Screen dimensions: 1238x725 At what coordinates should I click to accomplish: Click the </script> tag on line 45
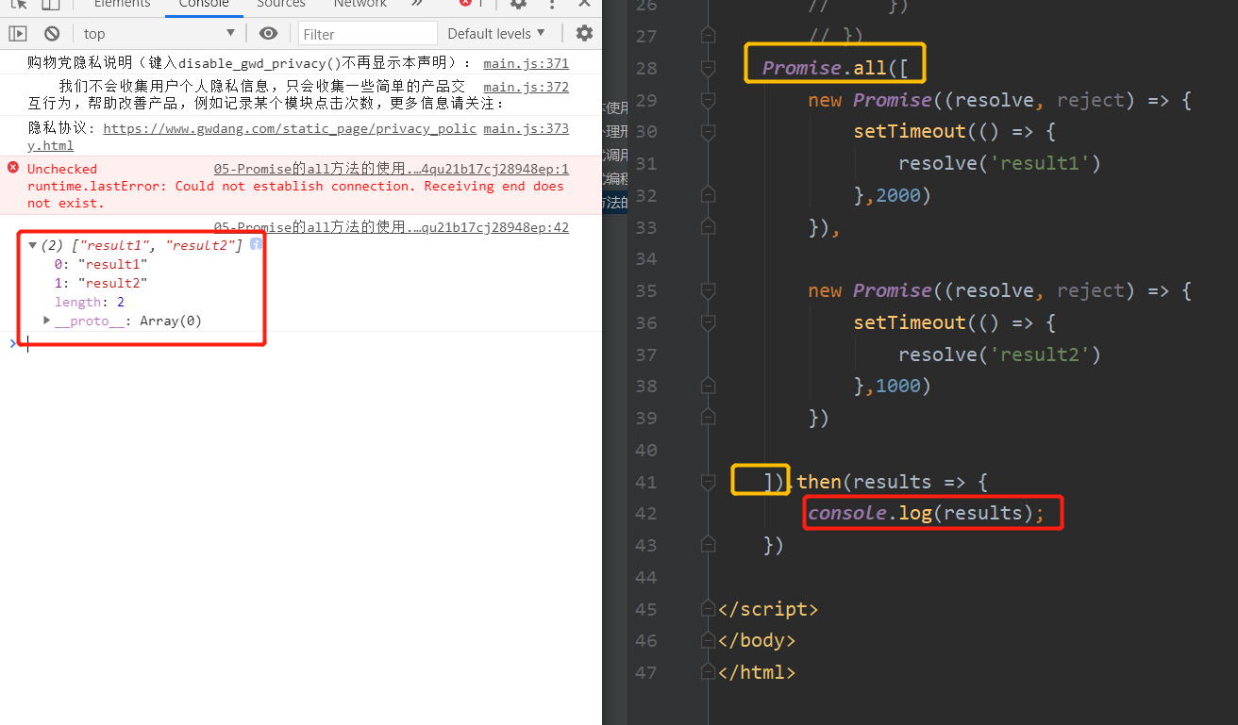[768, 609]
